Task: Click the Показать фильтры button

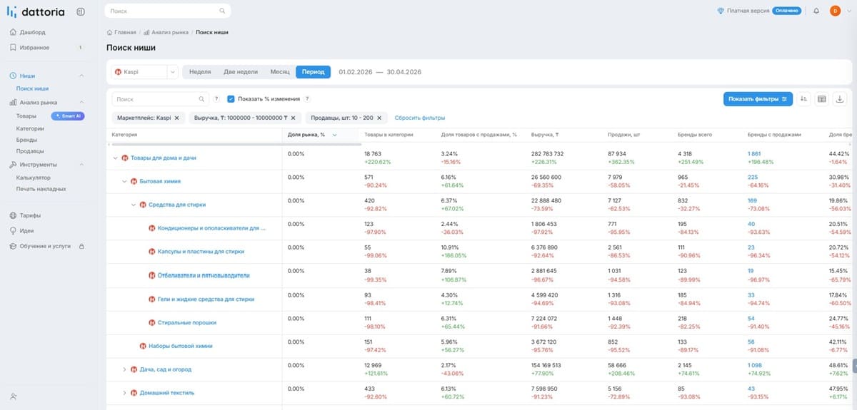Action: [x=758, y=99]
